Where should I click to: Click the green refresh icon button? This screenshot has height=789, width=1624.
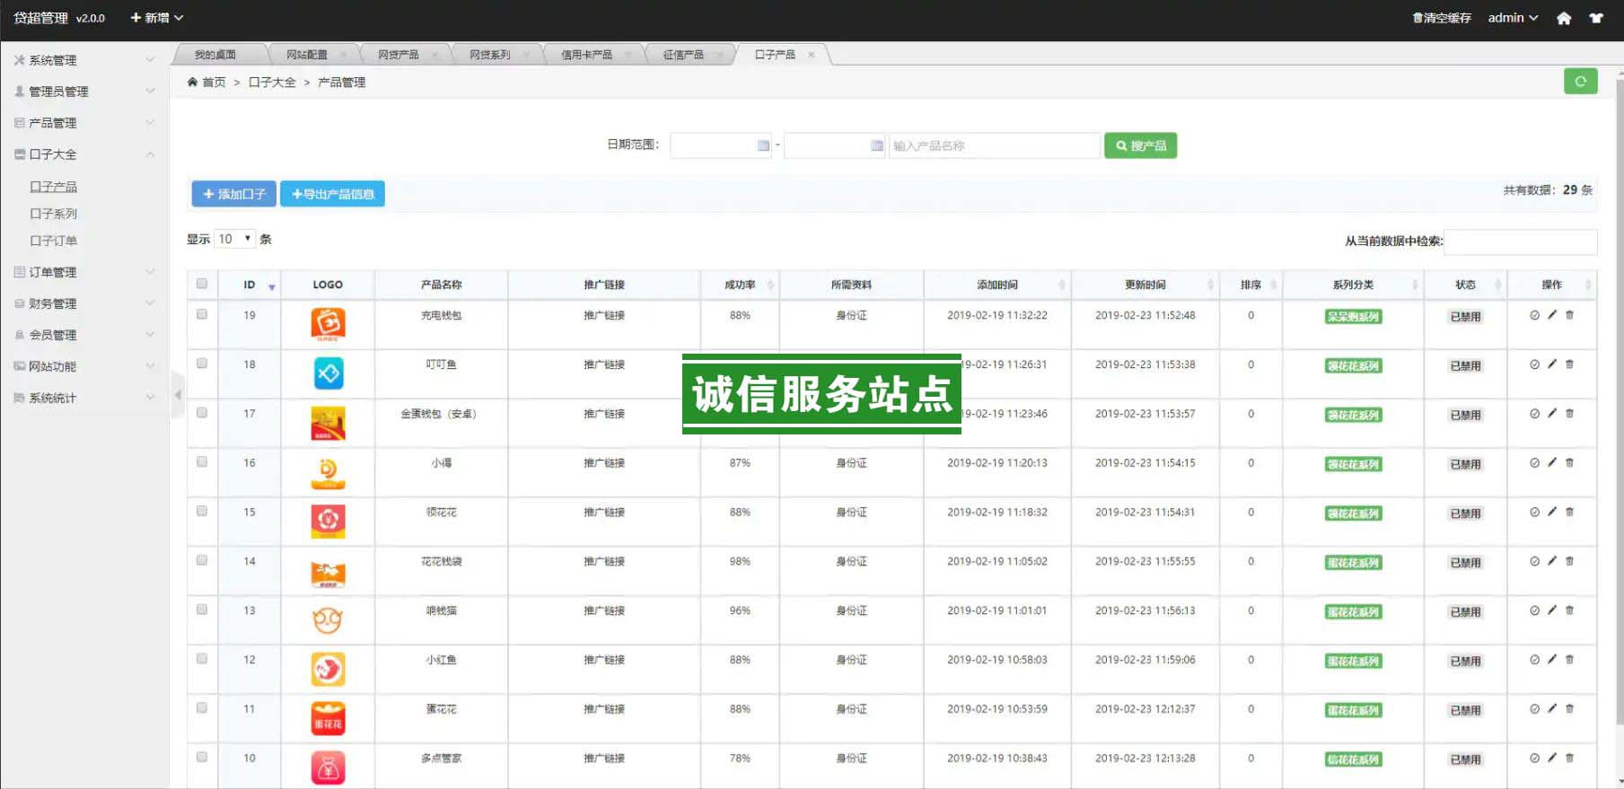pyautogui.click(x=1580, y=81)
